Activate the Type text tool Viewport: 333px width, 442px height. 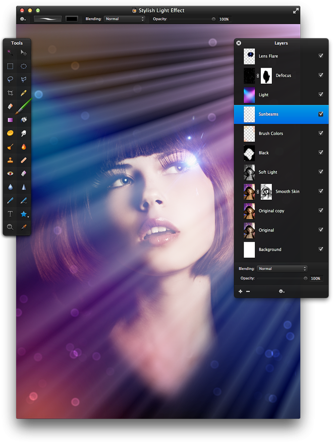click(x=10, y=214)
